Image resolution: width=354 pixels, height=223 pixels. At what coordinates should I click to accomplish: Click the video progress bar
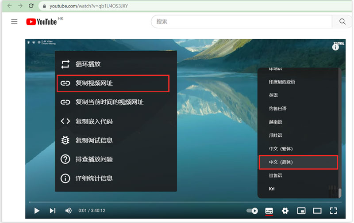tap(177, 202)
